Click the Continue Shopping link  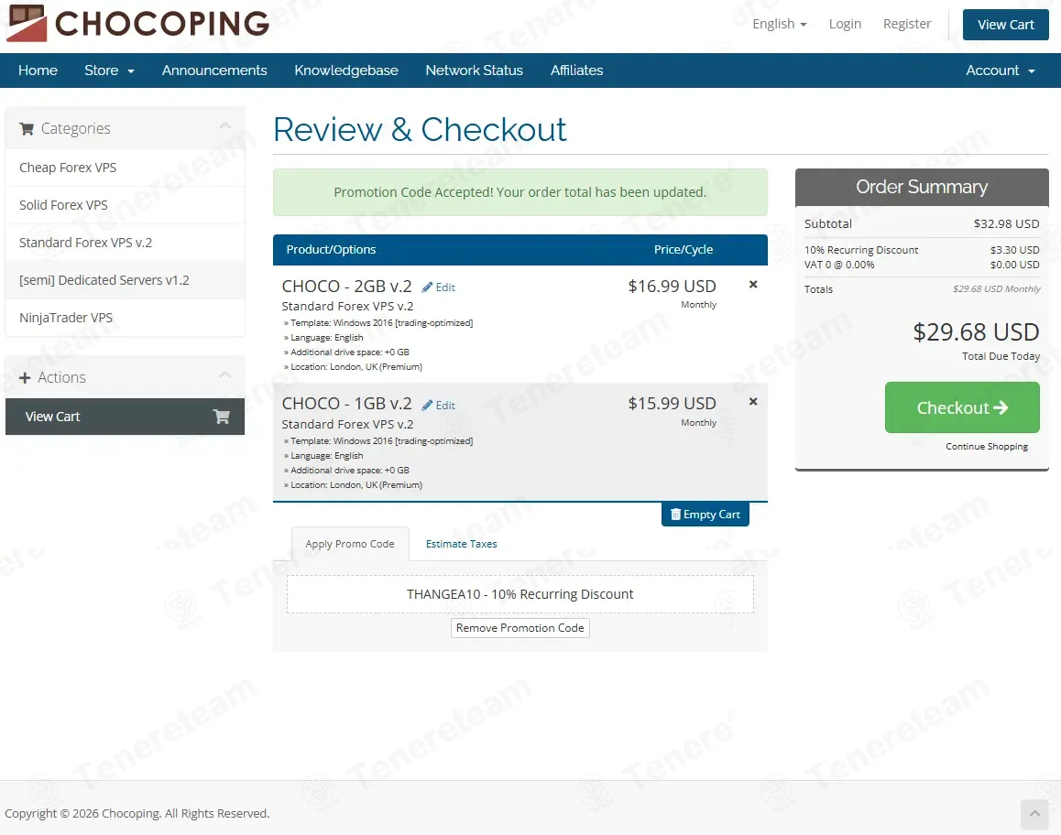(x=987, y=446)
